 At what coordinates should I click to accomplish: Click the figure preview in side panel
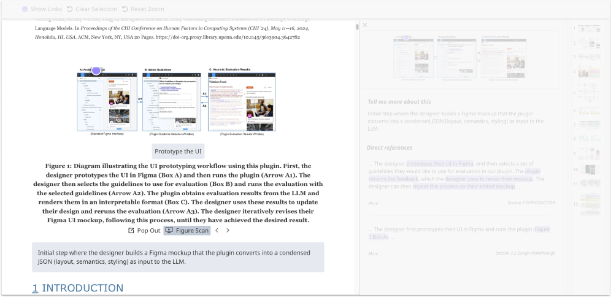[x=461, y=60]
